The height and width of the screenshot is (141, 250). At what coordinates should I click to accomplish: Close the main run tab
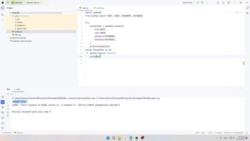(x=22, y=89)
